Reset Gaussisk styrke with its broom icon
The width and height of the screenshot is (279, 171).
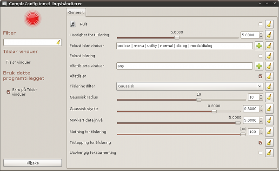point(269,109)
